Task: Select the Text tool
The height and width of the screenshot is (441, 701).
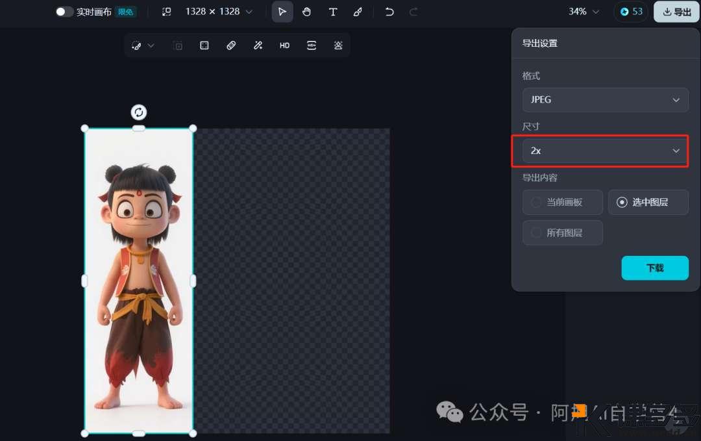Action: [x=332, y=12]
